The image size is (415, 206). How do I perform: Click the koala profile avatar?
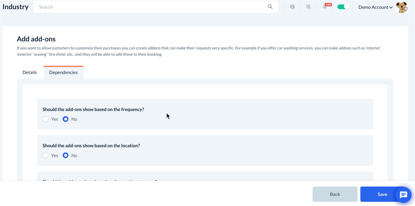[x=402, y=7]
